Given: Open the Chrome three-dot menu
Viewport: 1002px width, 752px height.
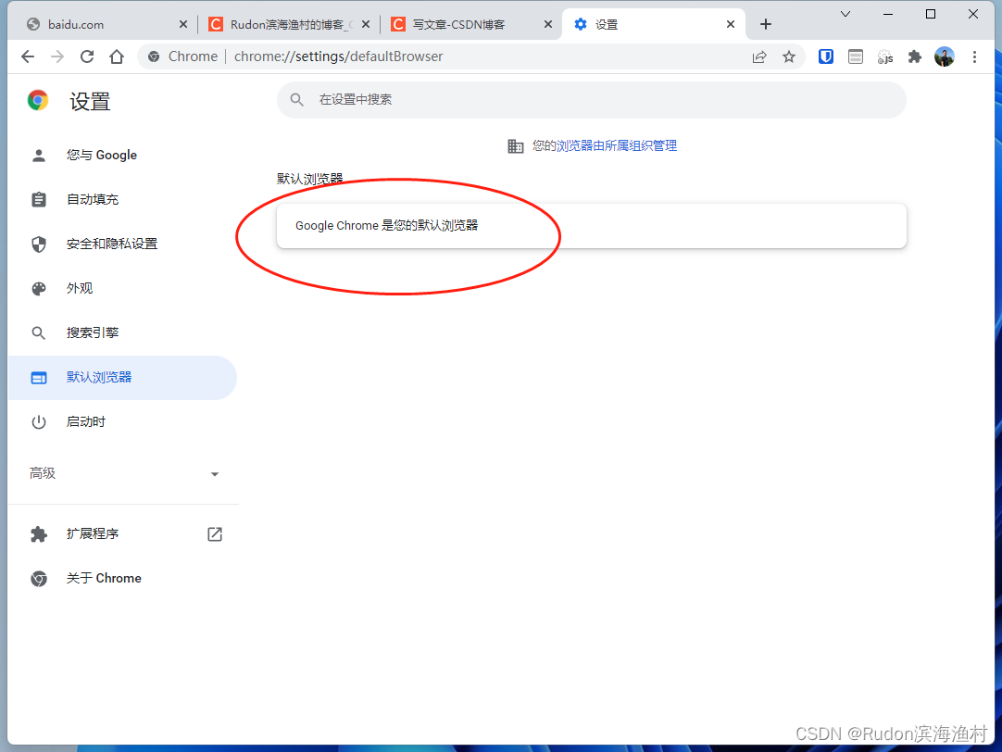Looking at the screenshot, I should (x=974, y=56).
